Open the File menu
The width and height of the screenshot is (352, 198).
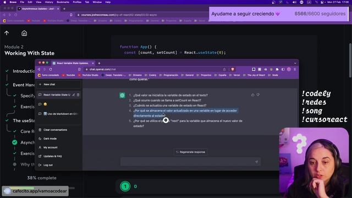pyautogui.click(x=22, y=2)
